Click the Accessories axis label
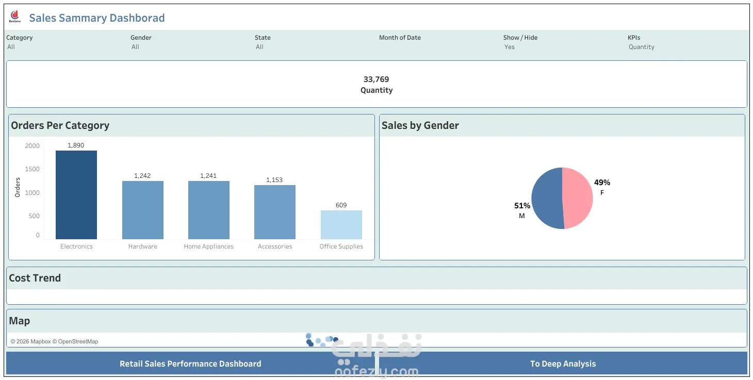The width and height of the screenshot is (753, 380). (x=275, y=246)
